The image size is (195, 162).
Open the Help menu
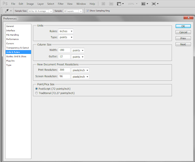click(92, 4)
